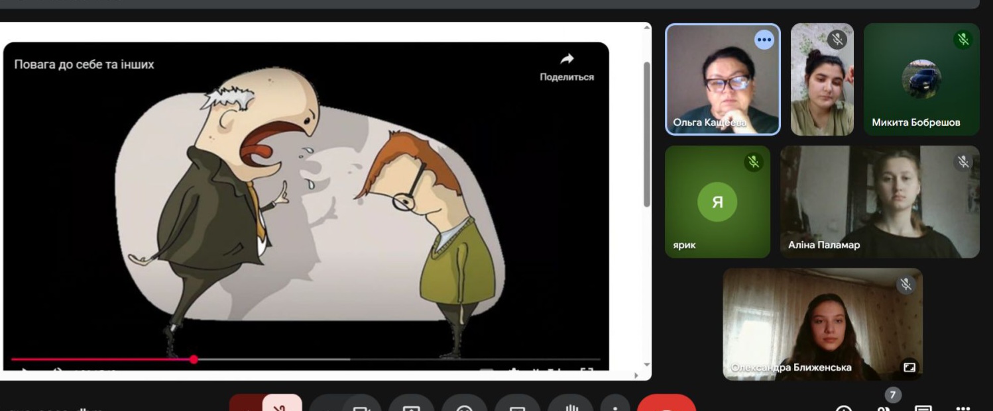Toggle captions button in call bar
993x411 pixels.
[517, 405]
